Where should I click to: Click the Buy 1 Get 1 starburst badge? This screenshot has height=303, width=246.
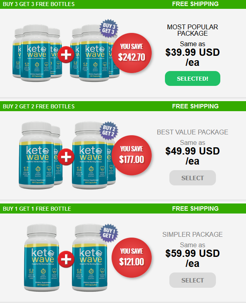point(109,233)
